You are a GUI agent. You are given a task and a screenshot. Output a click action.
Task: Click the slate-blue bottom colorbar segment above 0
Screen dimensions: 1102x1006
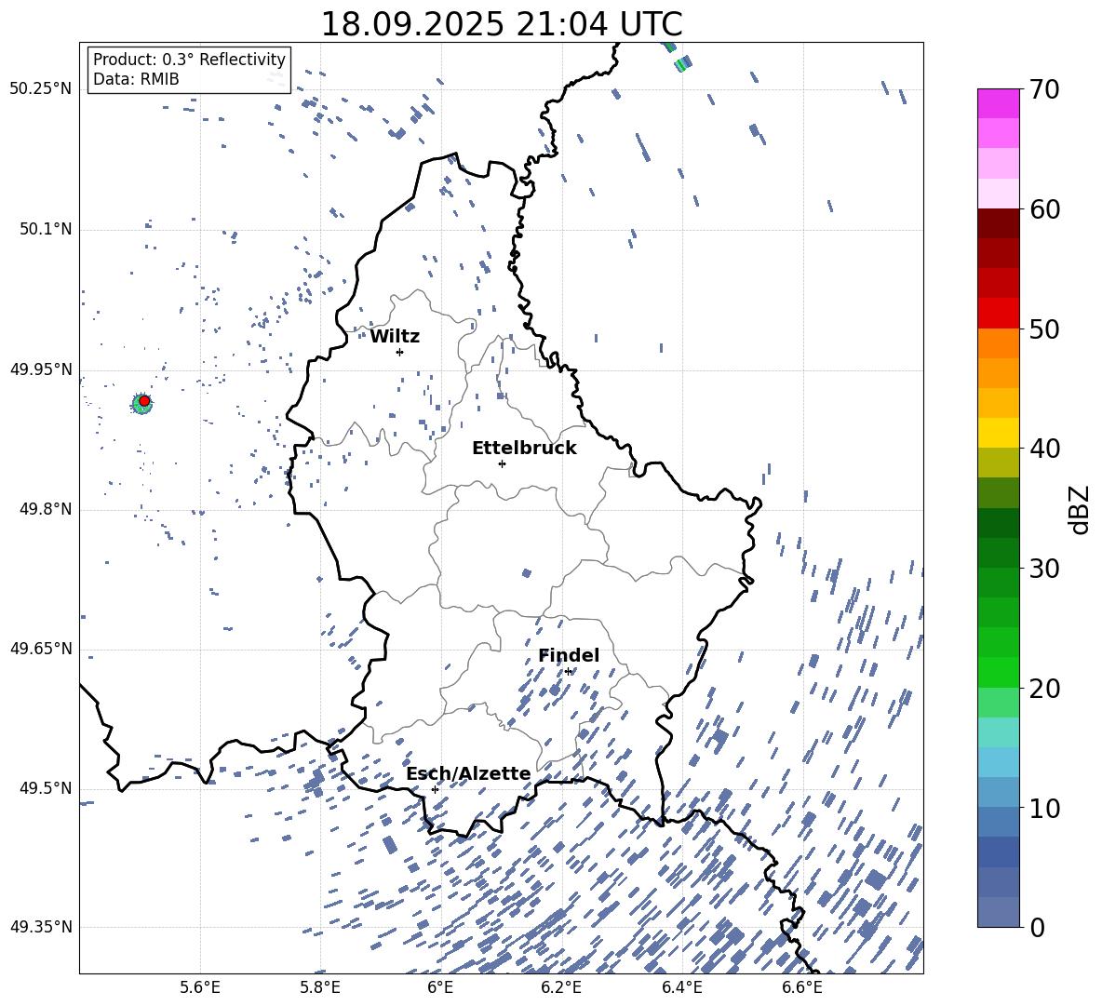coord(999,913)
